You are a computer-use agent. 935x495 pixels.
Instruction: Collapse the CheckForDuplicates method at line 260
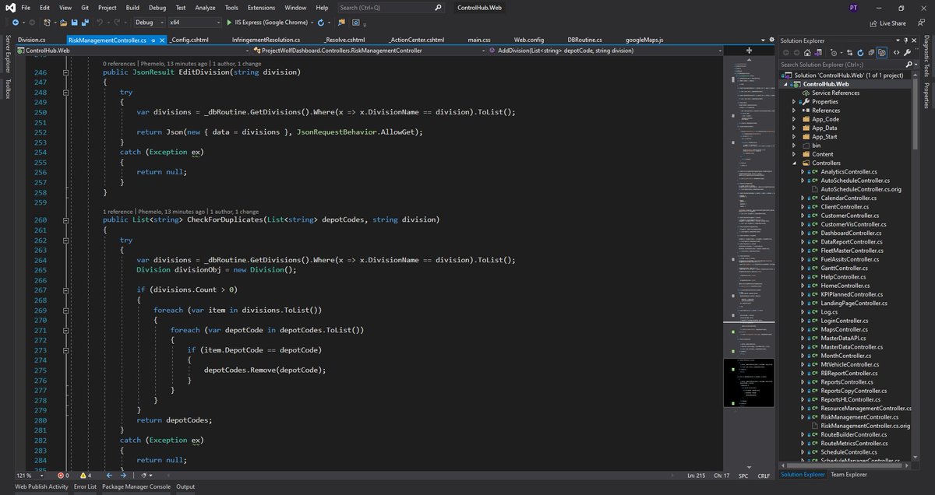pyautogui.click(x=66, y=220)
